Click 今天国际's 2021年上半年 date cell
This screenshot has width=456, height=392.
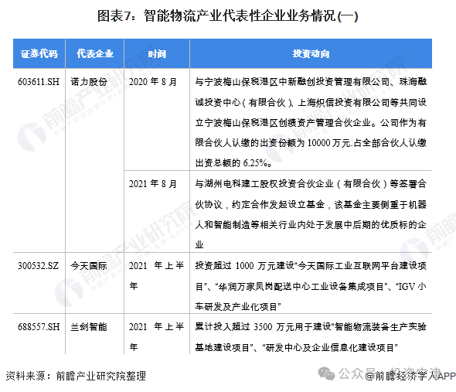tap(156, 275)
